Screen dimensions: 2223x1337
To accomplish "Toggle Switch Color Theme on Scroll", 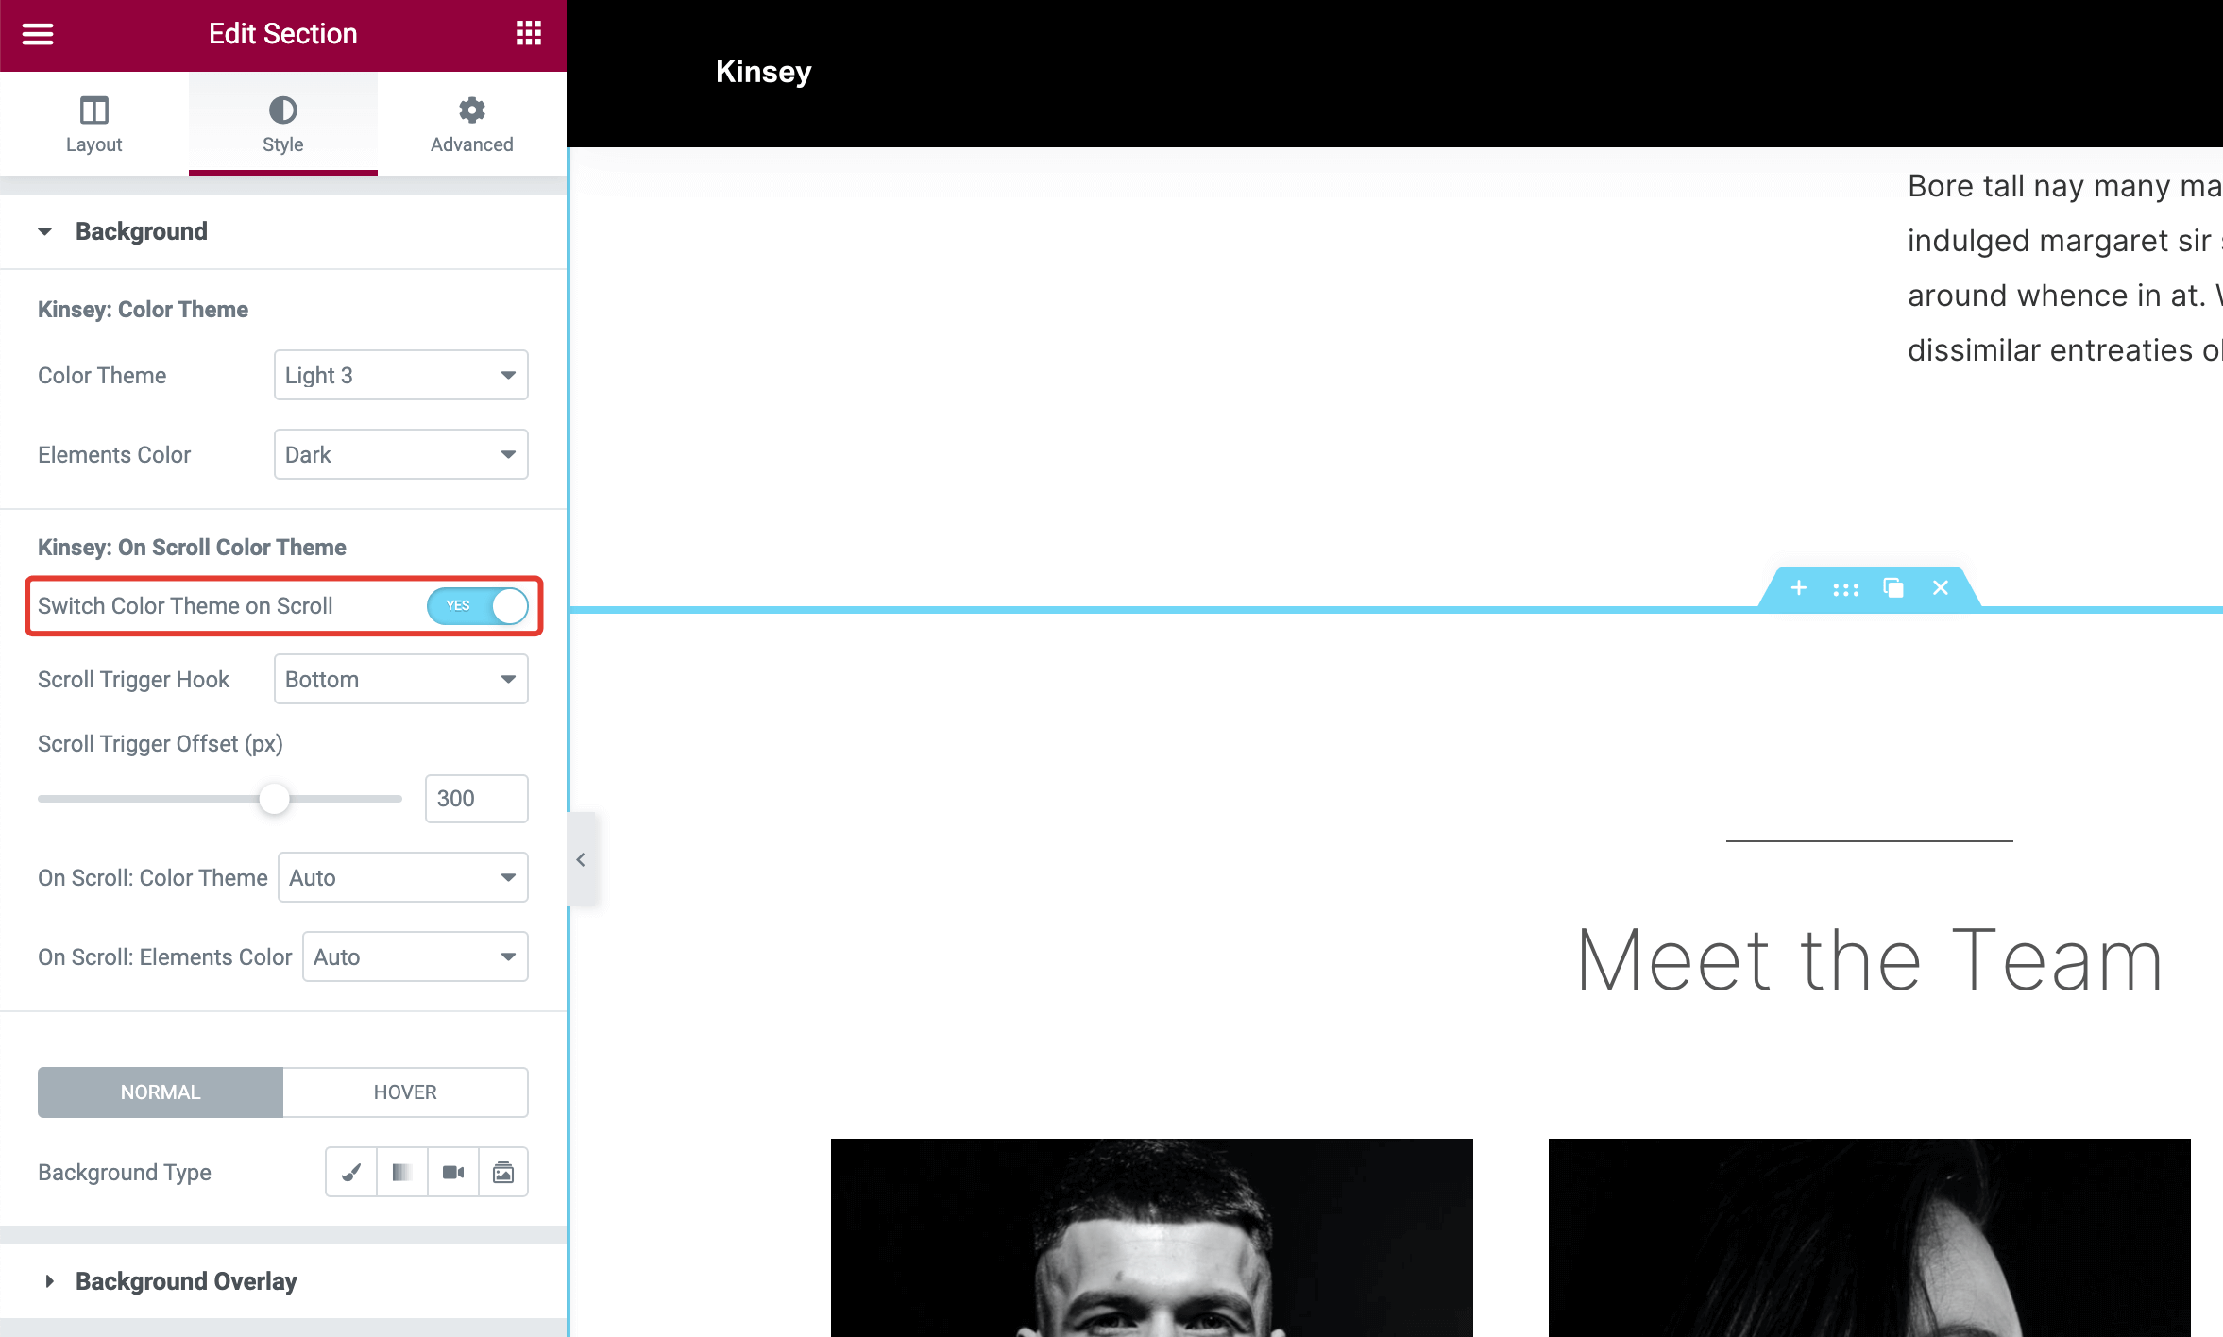I will 477,606.
